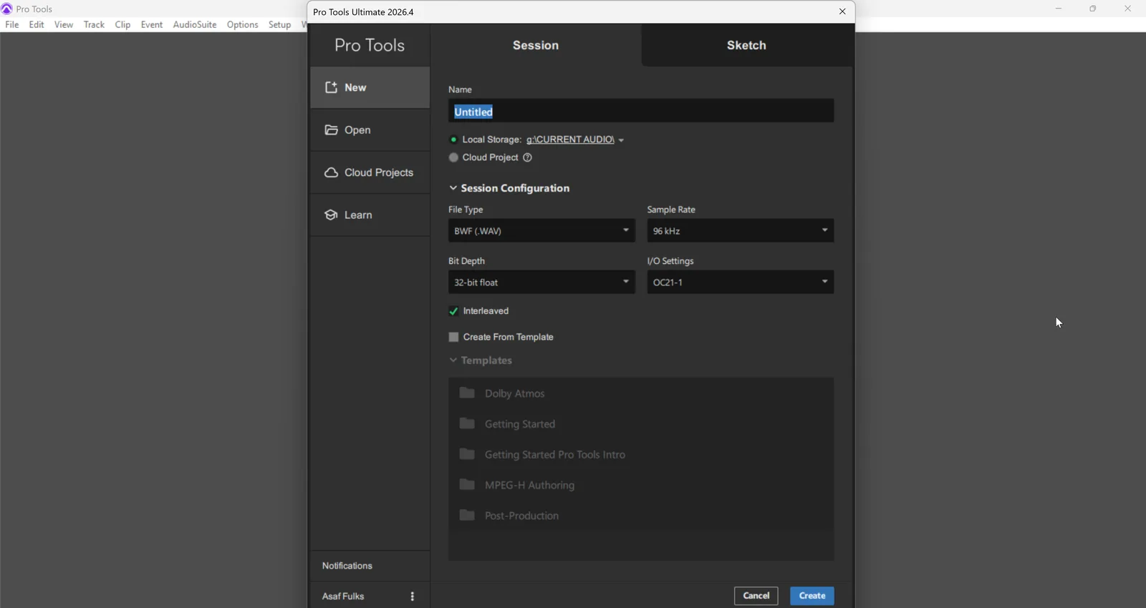Click the Dolby Atmos folder icon
The width and height of the screenshot is (1146, 608).
coord(467,393)
